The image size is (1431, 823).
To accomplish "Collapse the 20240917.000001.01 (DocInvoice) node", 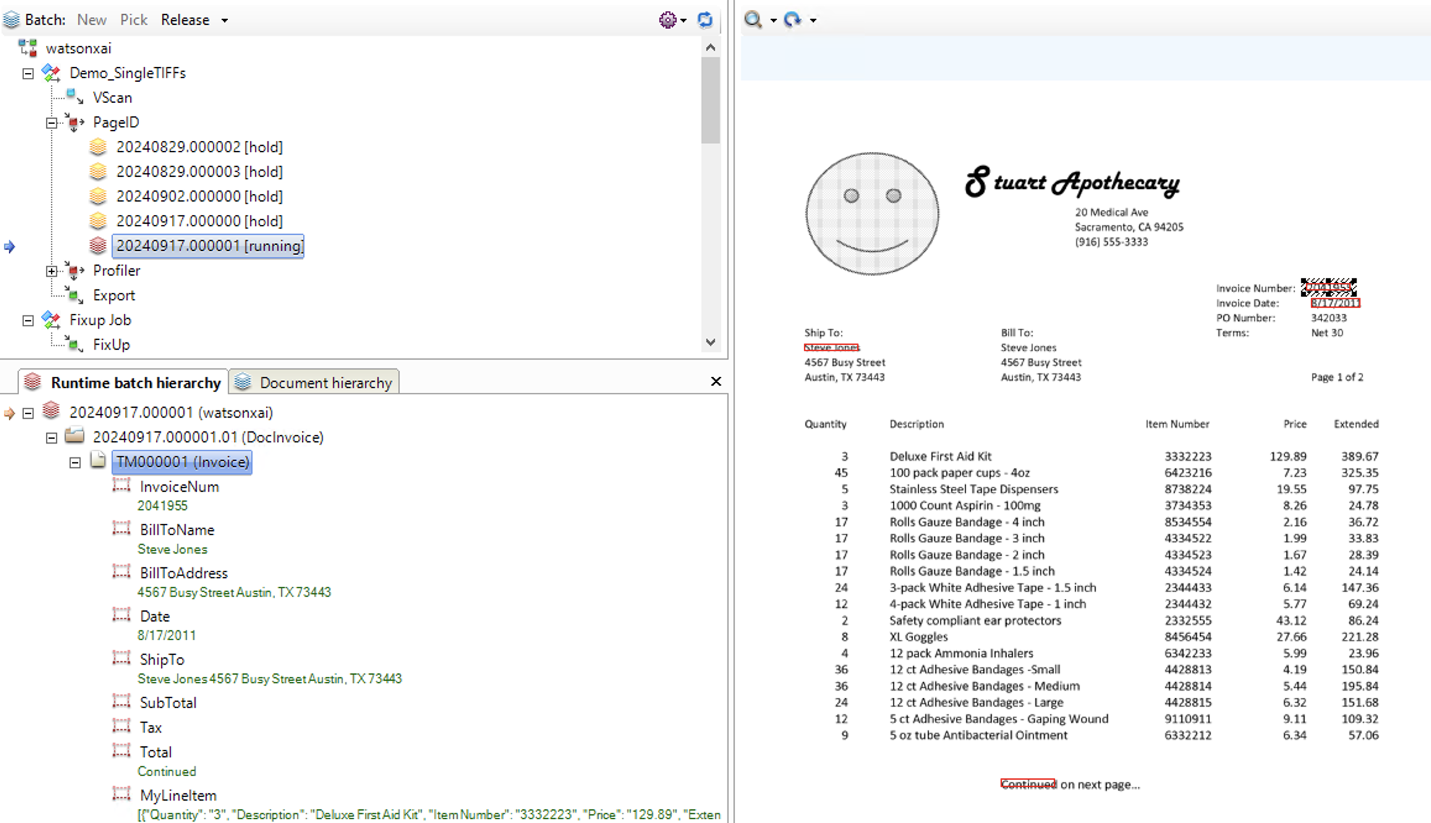I will click(51, 438).
